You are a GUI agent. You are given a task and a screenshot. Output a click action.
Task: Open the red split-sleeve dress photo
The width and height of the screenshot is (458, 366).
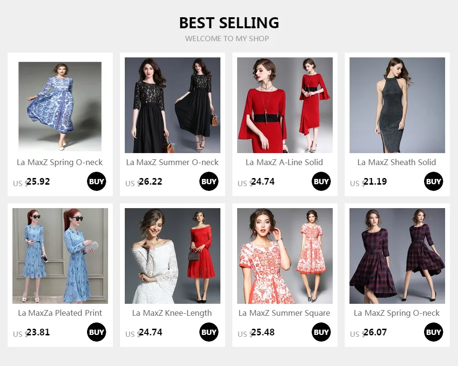[x=285, y=105]
